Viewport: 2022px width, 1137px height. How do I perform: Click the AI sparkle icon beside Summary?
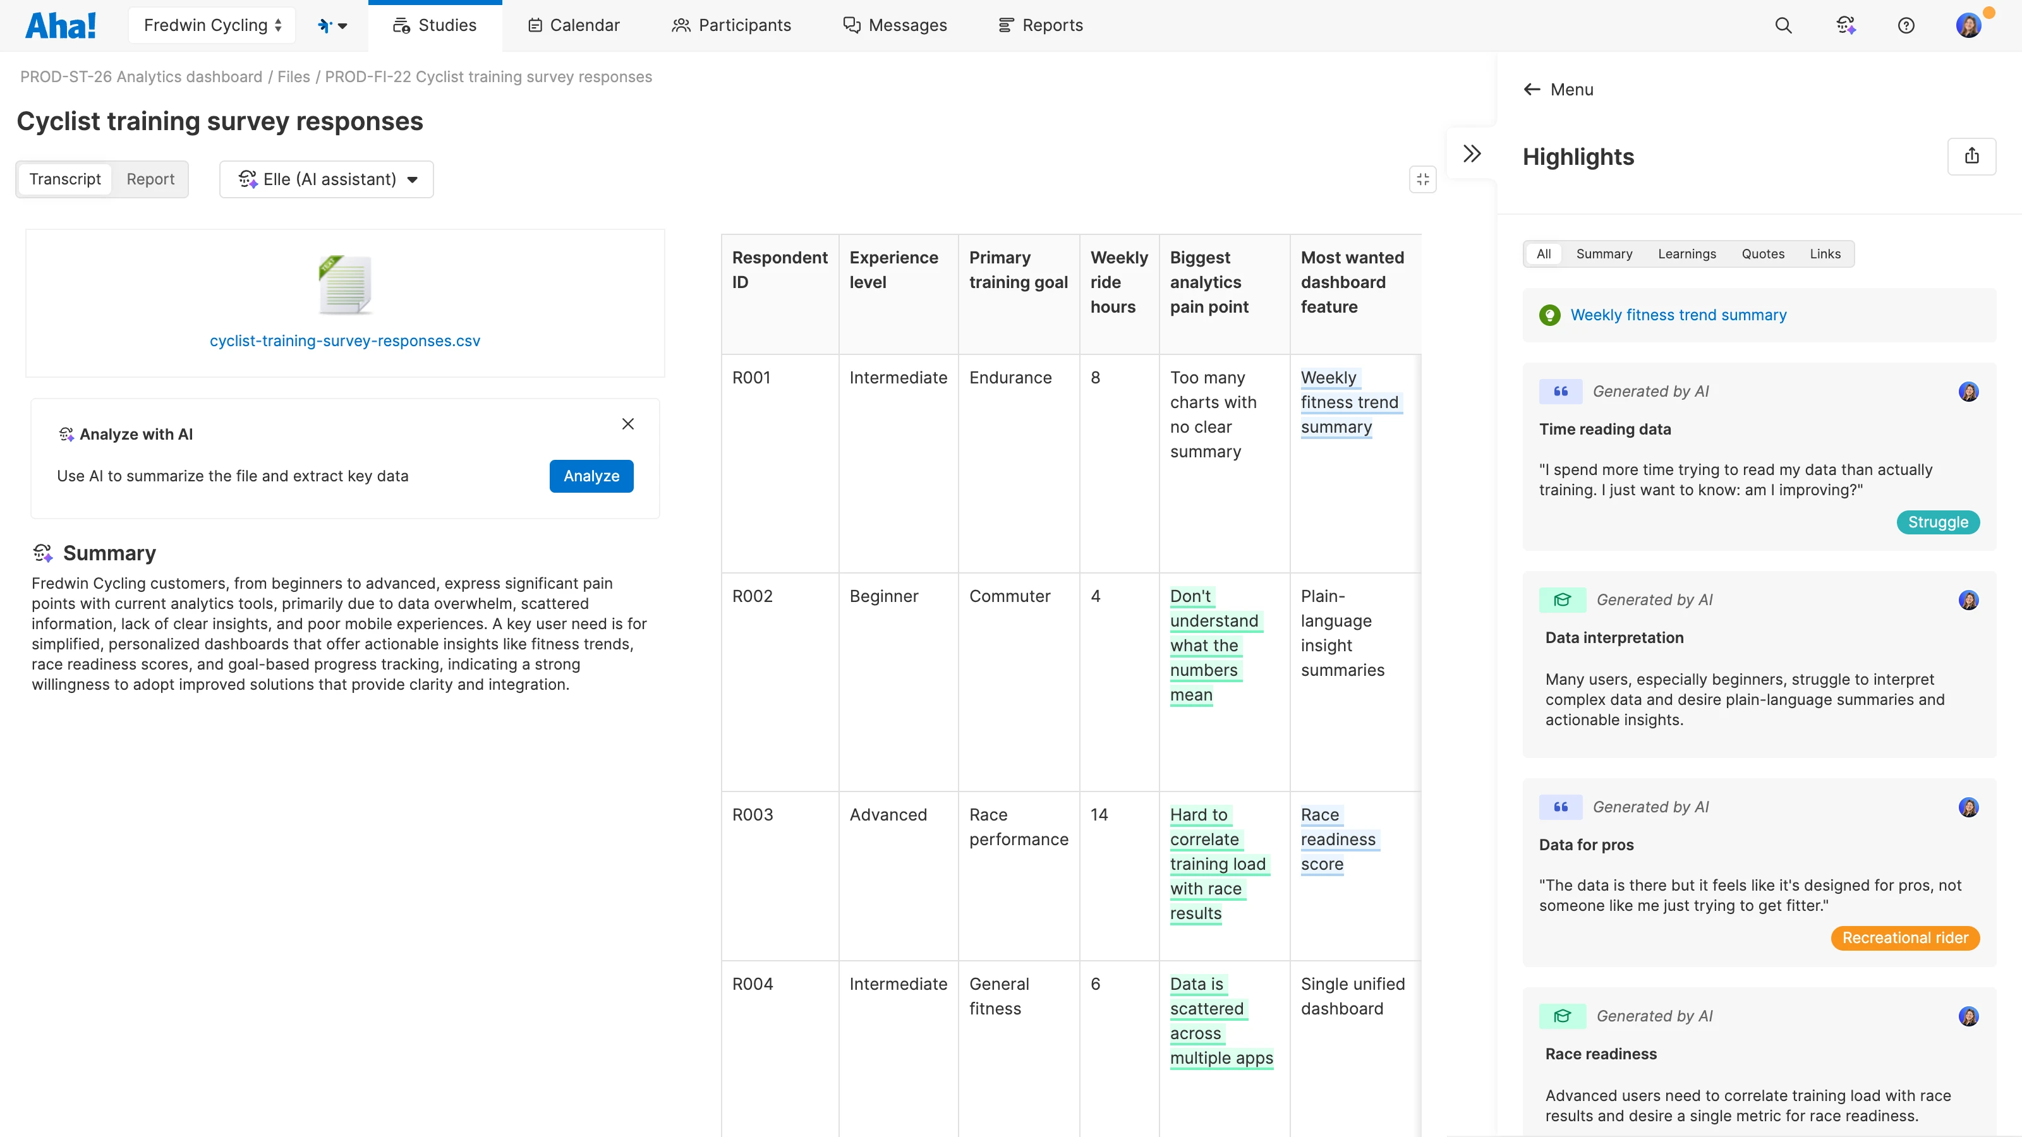(43, 553)
